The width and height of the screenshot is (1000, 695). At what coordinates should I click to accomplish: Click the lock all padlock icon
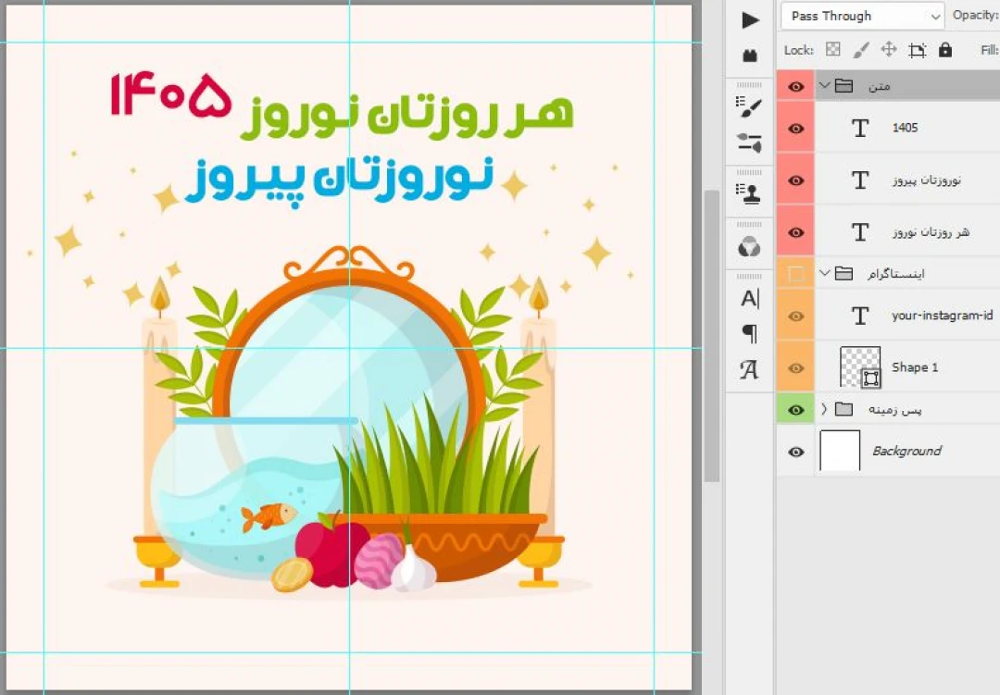point(944,50)
